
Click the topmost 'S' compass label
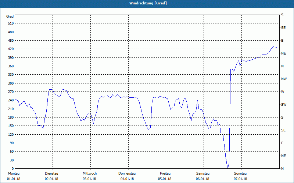click(282, 15)
